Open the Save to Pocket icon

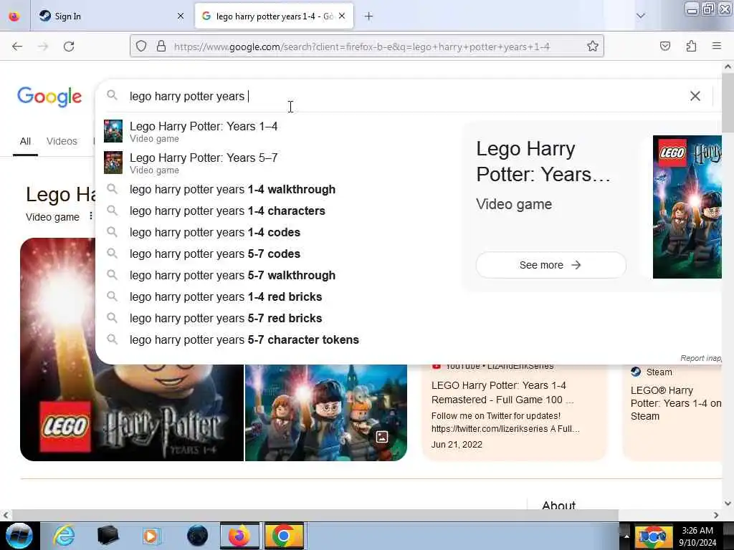[x=665, y=47]
